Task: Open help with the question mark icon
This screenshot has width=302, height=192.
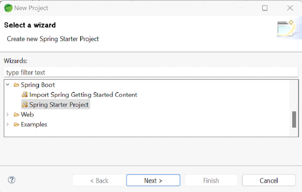Action: [12, 180]
